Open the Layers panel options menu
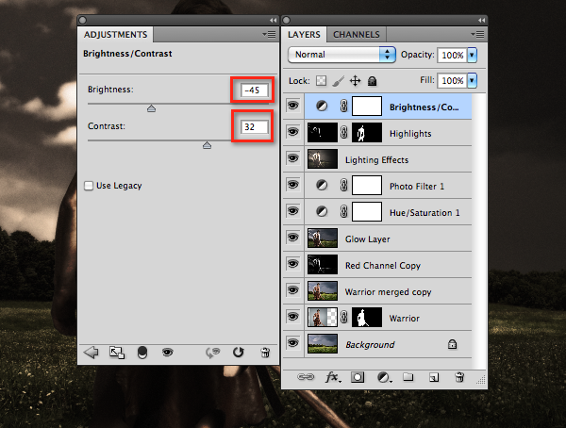Viewport: 566px width, 428px height. click(477, 34)
